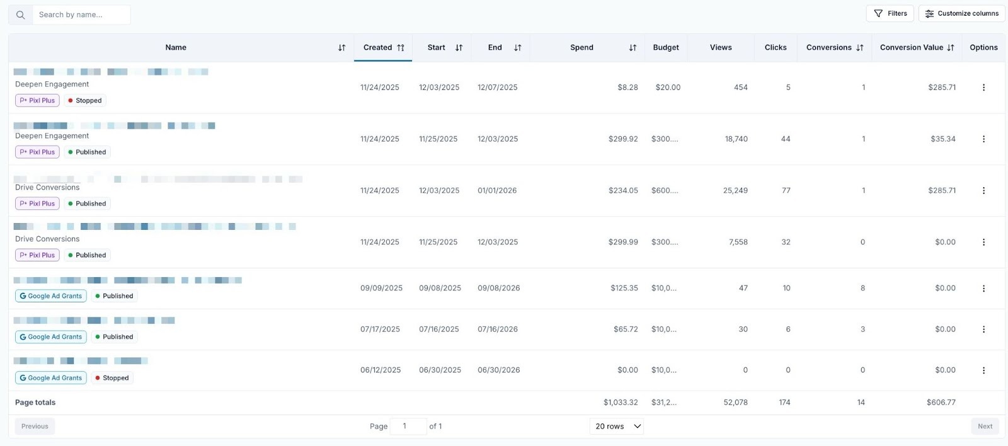Image resolution: width=1008 pixels, height=446 pixels.
Task: Click in the Search by name field
Action: 81,14
